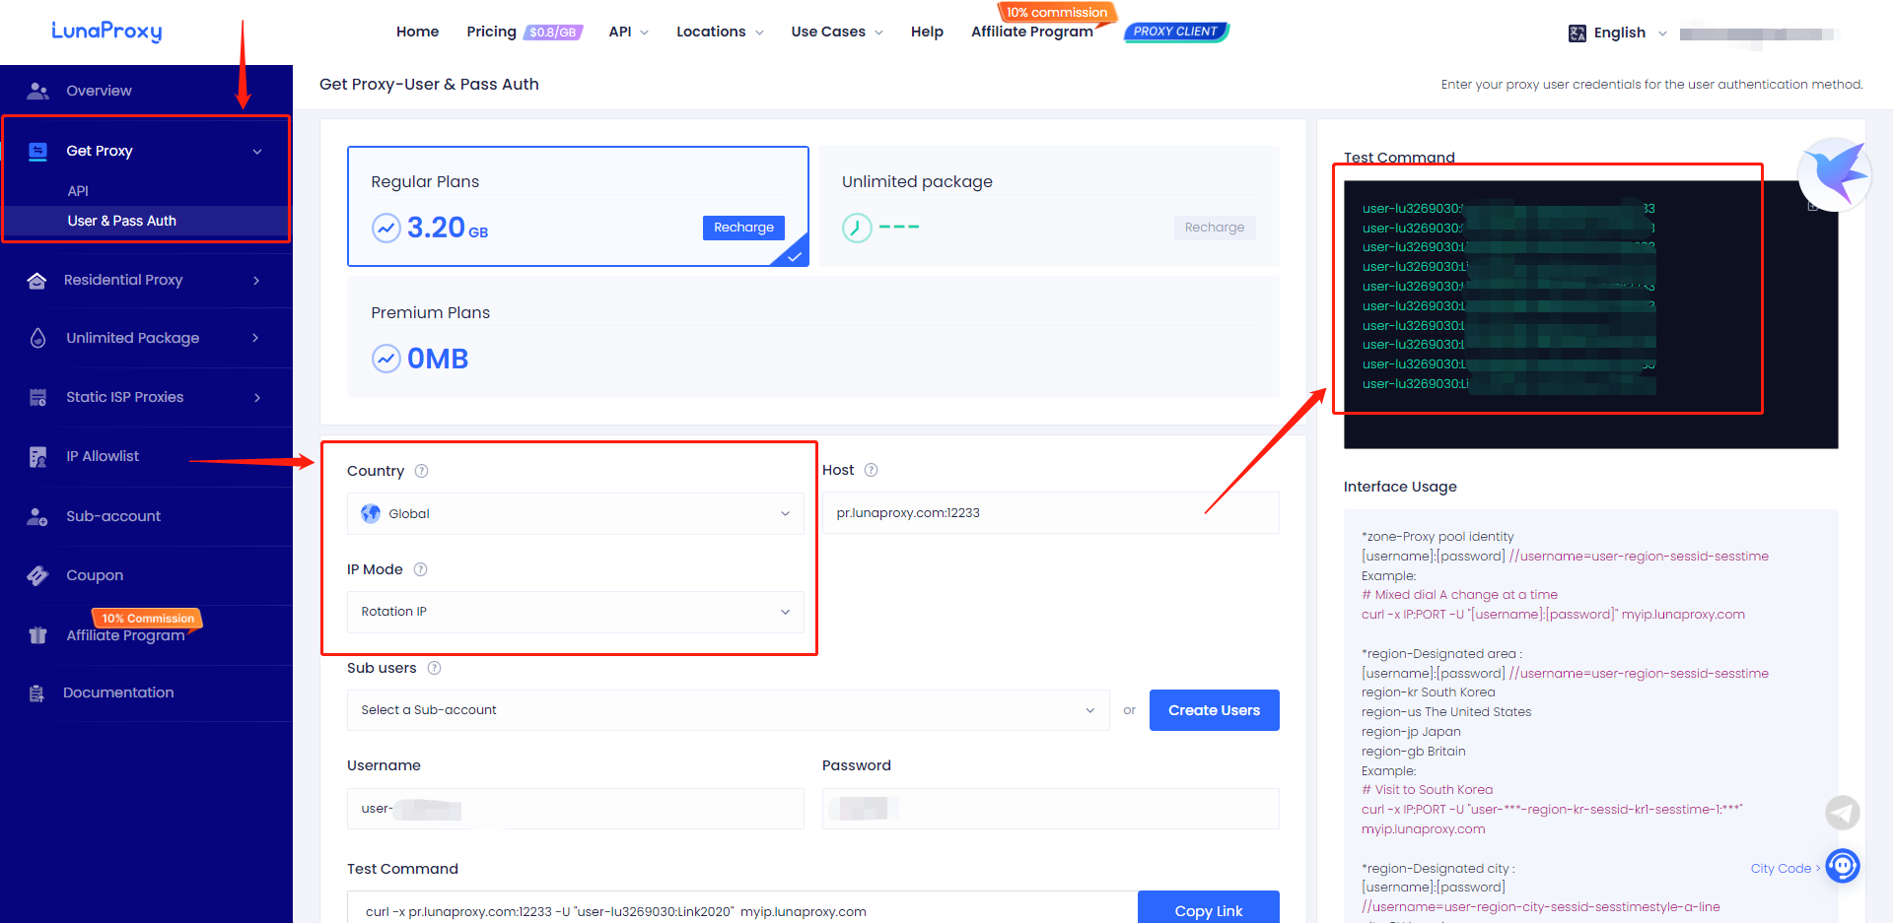Open the live chat support icon
This screenshot has height=923, width=1893.
1842,866
